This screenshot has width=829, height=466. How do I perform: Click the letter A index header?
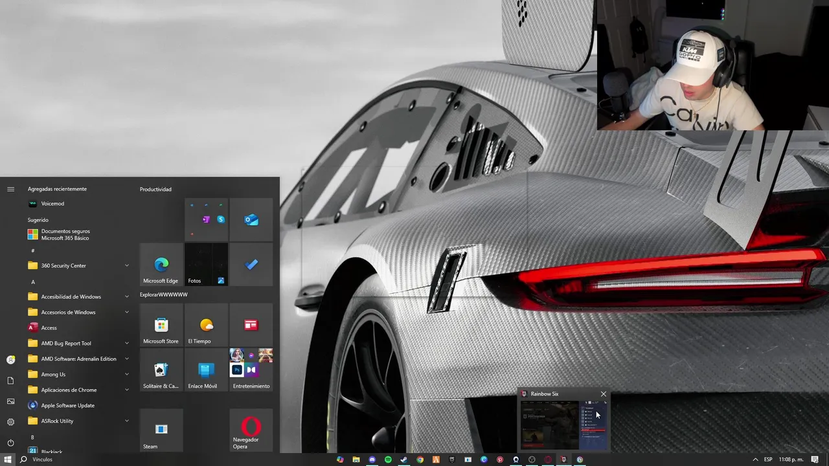coord(33,282)
